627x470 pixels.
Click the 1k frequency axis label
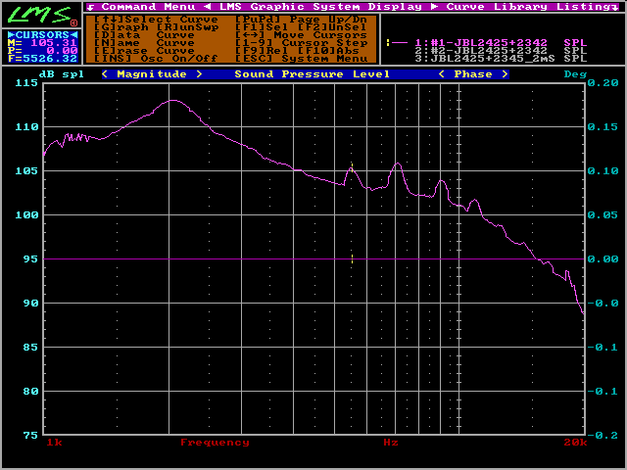(x=55, y=442)
